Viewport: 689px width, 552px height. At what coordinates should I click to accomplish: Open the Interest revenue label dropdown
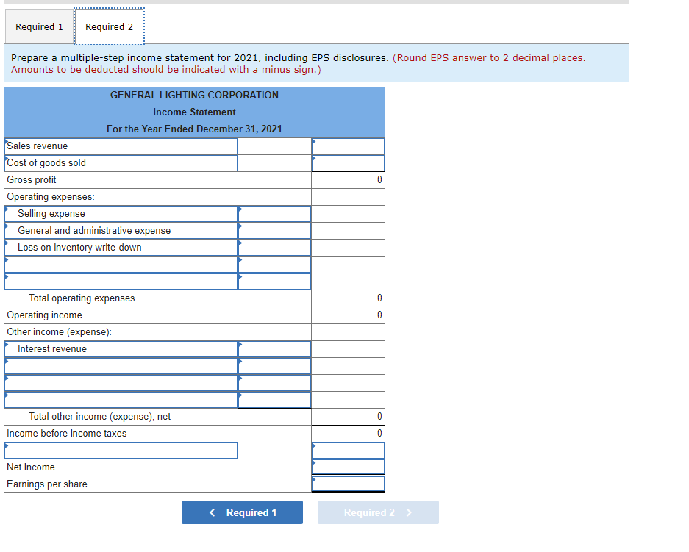(x=121, y=348)
